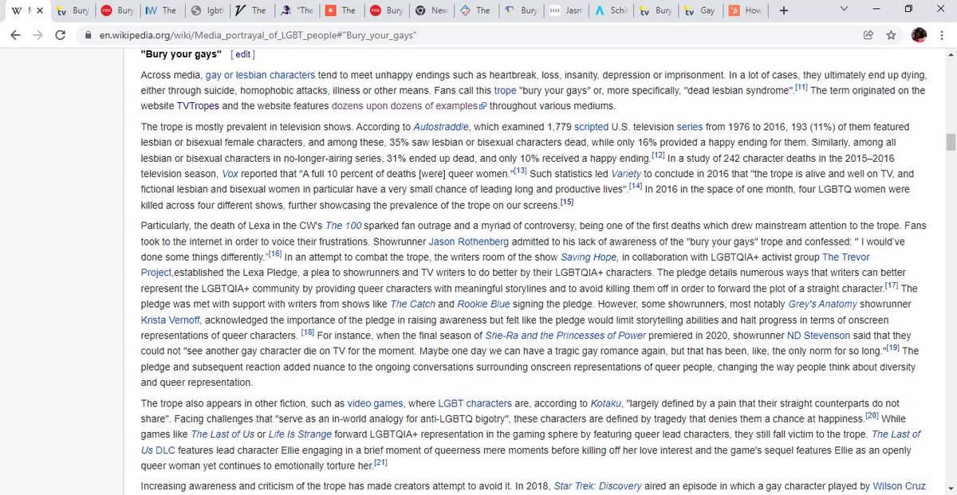This screenshot has width=957, height=495.
Task: Open Chrome's three-dot menu
Action: 941,35
